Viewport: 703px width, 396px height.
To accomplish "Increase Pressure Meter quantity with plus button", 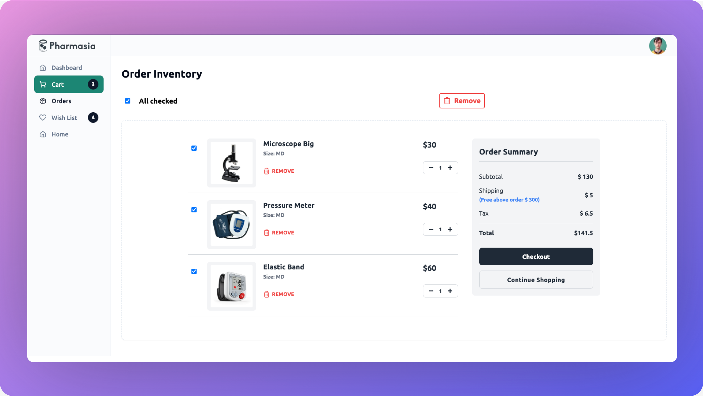I will point(450,229).
